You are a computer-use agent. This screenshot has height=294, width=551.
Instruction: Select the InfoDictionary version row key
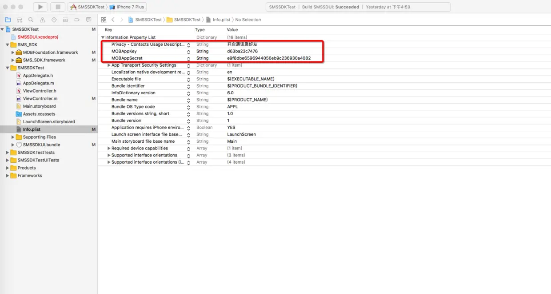pos(133,93)
